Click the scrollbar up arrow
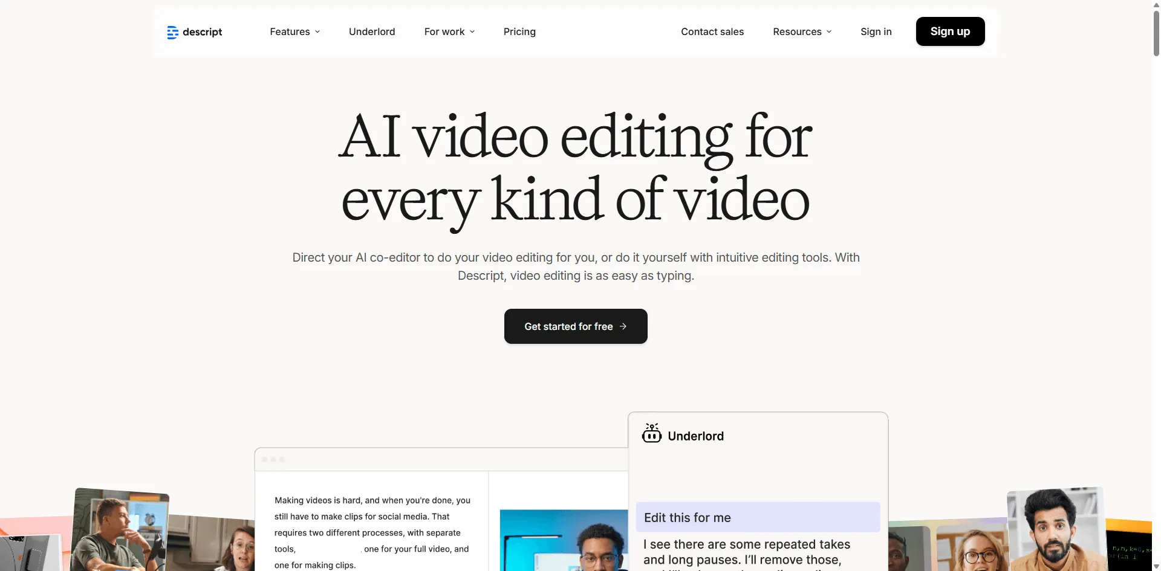 tap(1156, 4)
